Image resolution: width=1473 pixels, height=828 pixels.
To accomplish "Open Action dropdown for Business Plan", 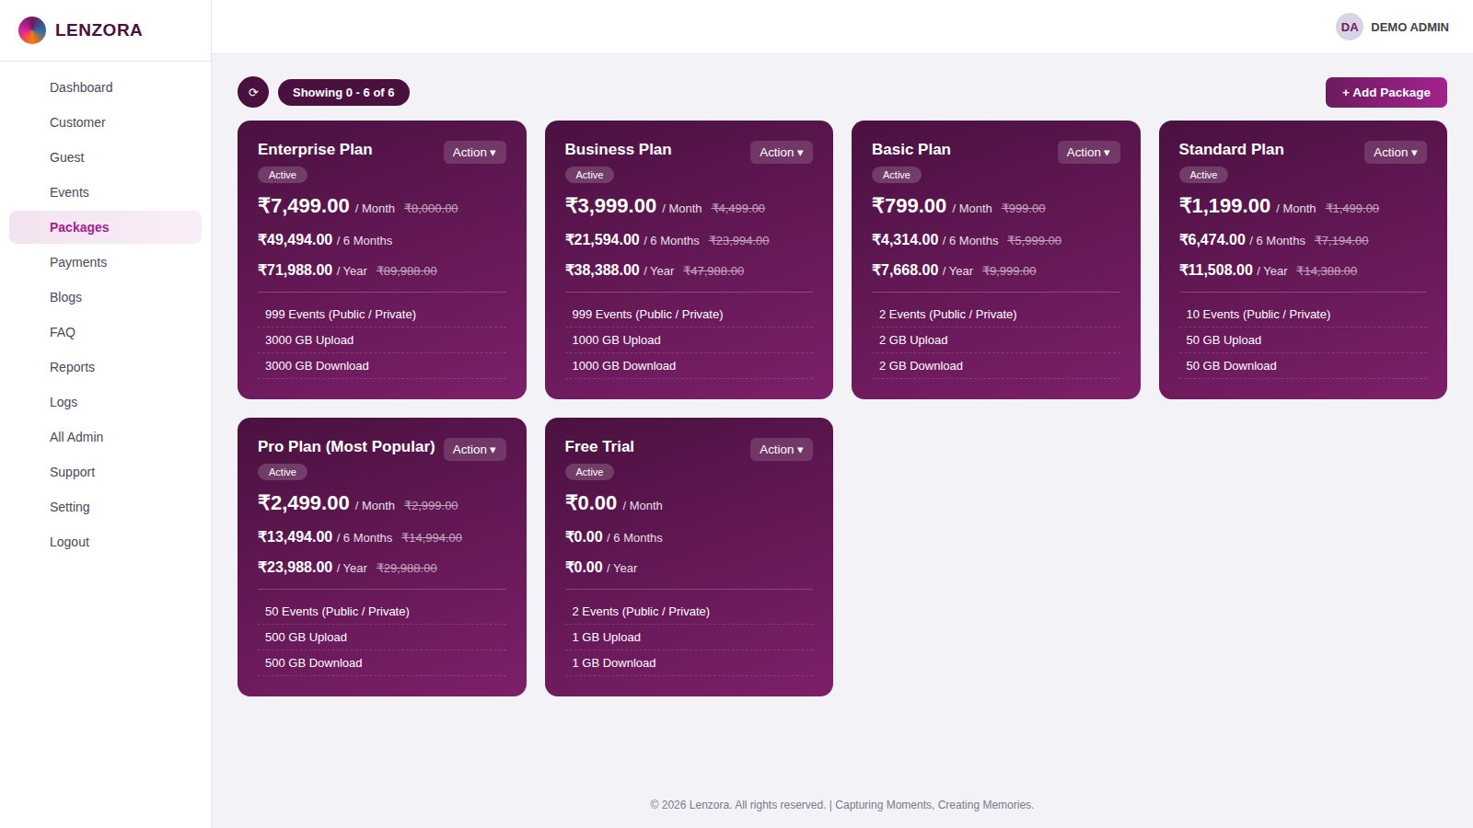I will [782, 153].
